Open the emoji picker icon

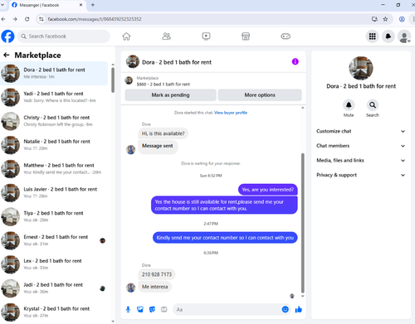[x=286, y=309]
